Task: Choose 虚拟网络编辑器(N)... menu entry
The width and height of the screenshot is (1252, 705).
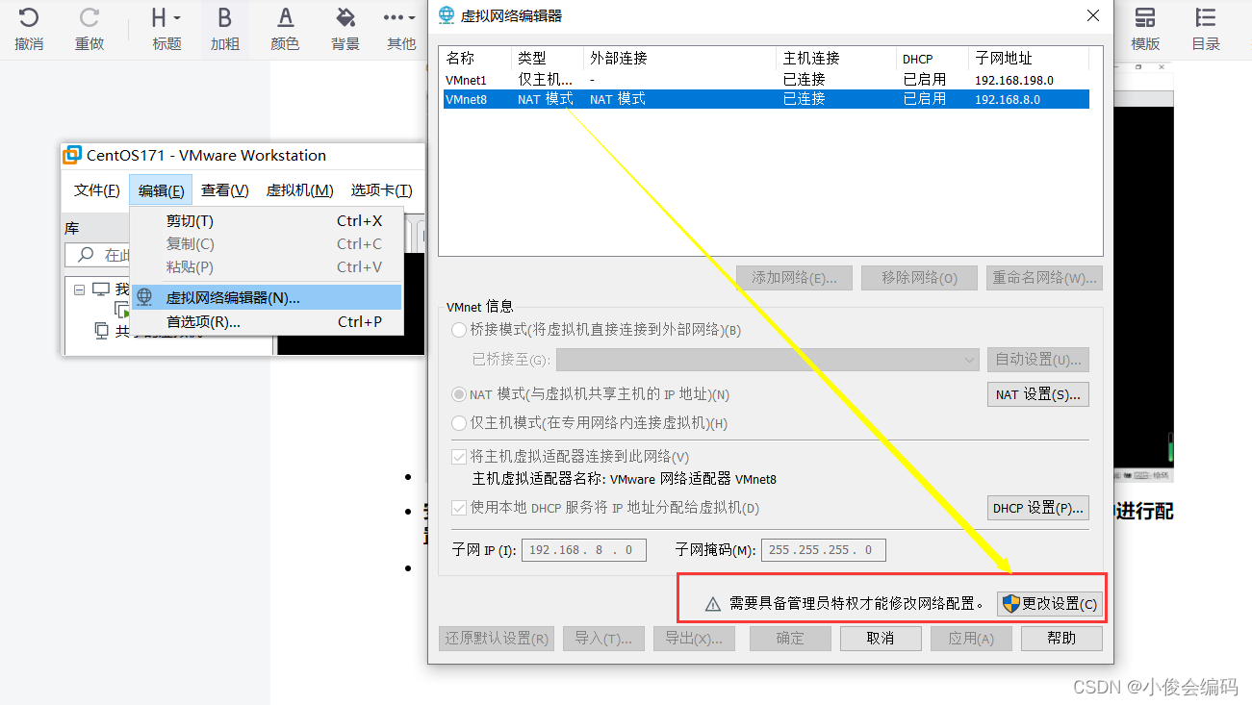Action: tap(267, 297)
